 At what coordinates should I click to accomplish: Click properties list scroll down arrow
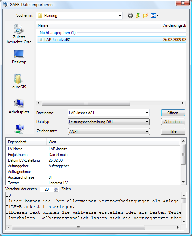pyautogui.click(x=183, y=182)
